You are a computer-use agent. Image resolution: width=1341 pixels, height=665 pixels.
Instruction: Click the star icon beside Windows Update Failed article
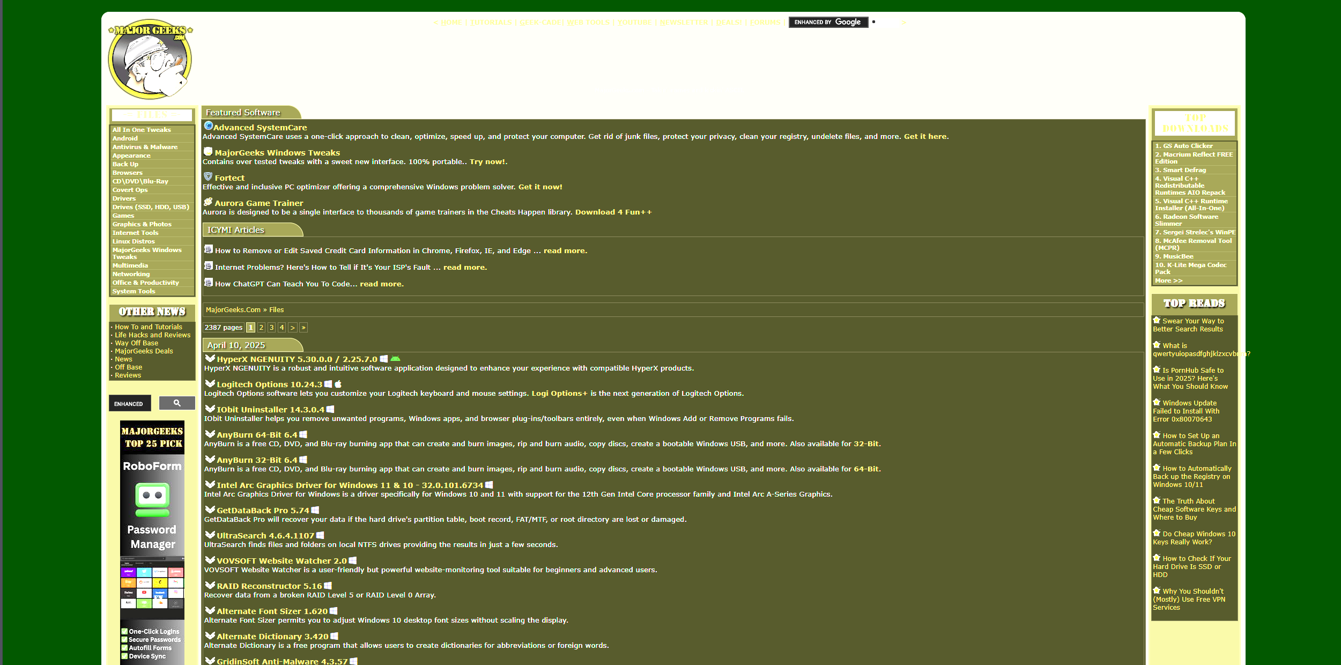[1157, 402]
